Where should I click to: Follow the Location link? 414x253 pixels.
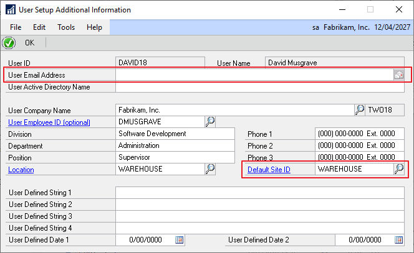(21, 170)
